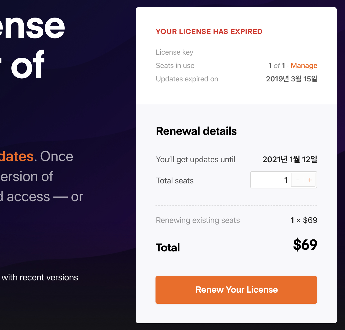Click the '1 × $69' price breakdown
Image resolution: width=345 pixels, height=330 pixels.
[x=303, y=220]
